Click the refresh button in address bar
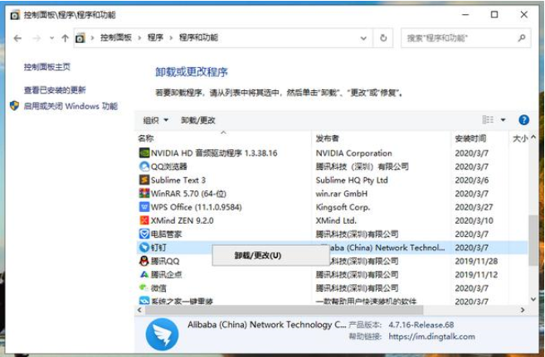 383,38
